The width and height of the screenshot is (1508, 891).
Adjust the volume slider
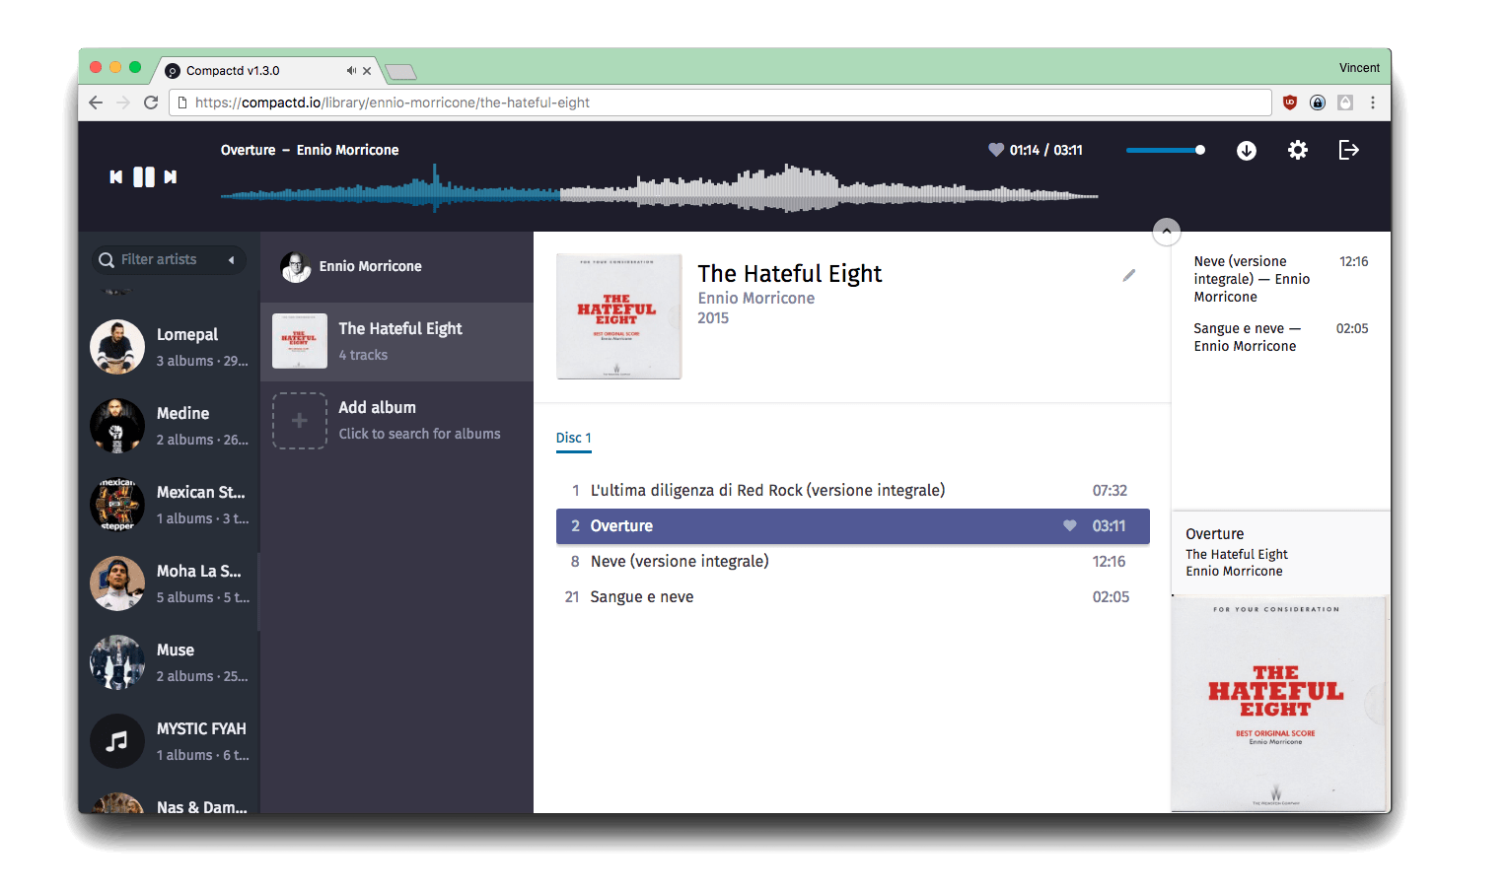1165,150
